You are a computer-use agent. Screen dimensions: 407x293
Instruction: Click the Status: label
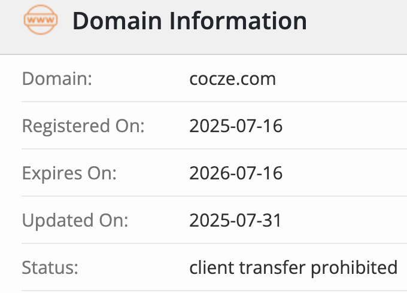[x=50, y=268]
